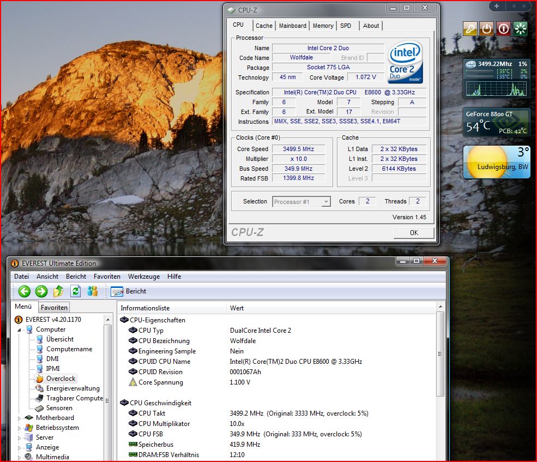Click the CPU FSB row
Viewport: 537px width, 462px height.
pyautogui.click(x=277, y=434)
